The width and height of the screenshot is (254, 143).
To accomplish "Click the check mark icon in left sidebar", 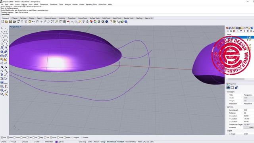I will (6, 90).
